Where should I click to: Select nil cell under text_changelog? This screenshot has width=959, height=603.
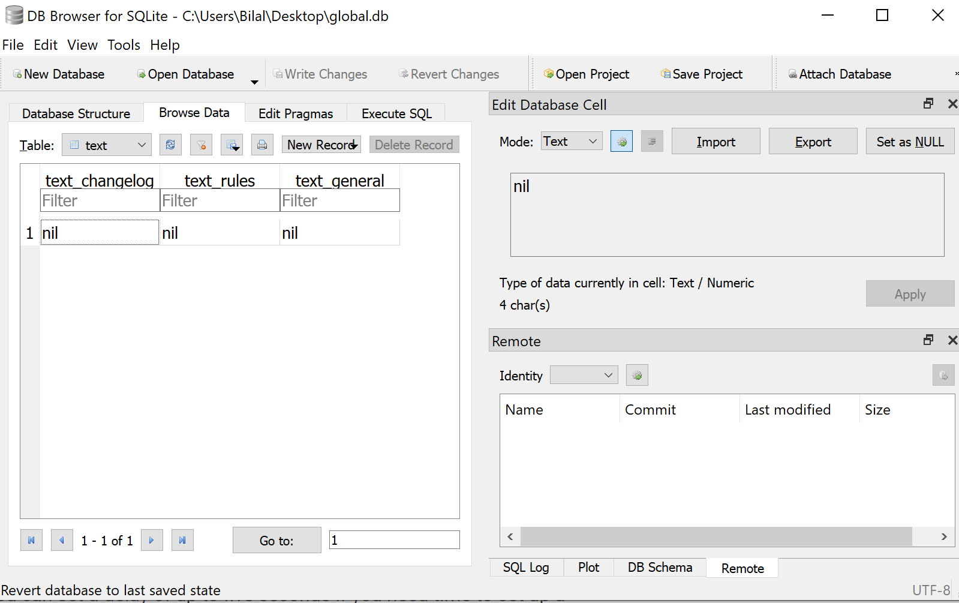[x=100, y=233]
